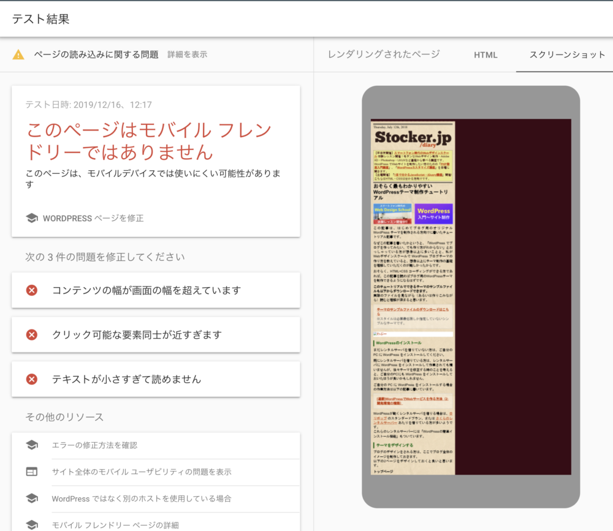Open the 詳細を表示 link

(x=186, y=54)
